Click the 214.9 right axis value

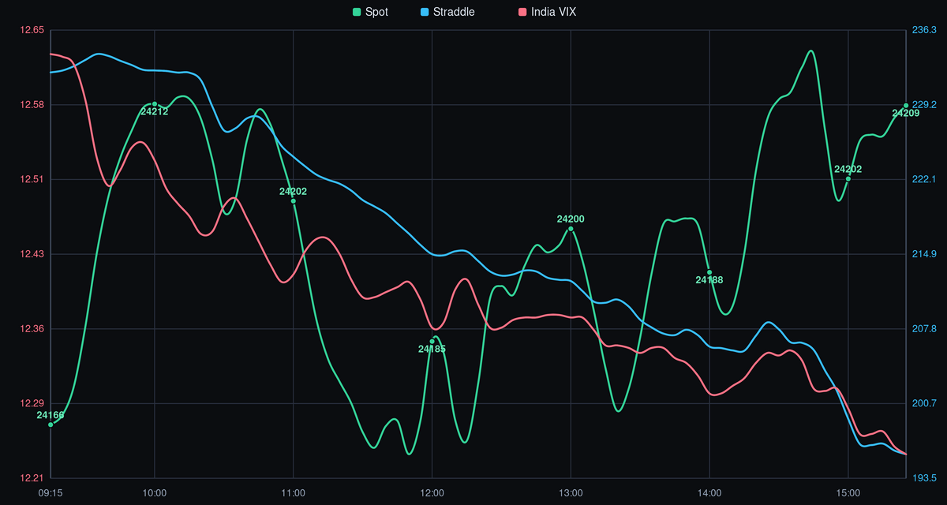[x=924, y=254]
